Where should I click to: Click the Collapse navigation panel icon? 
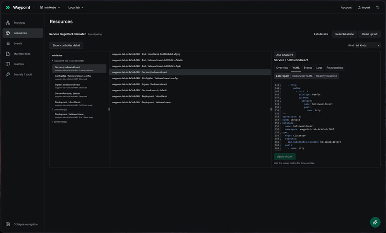(8, 224)
